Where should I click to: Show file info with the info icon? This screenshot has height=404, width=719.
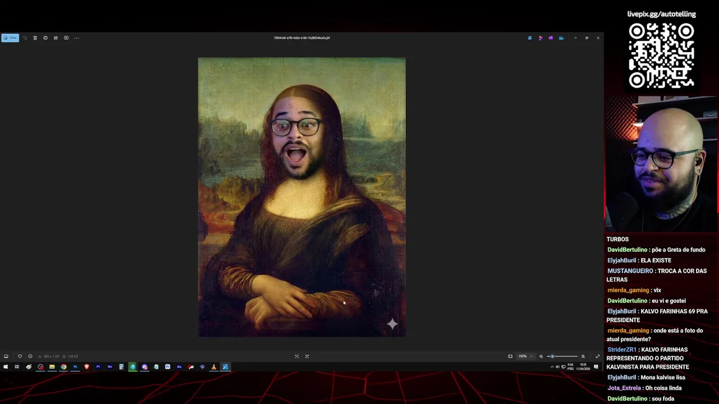click(x=30, y=356)
